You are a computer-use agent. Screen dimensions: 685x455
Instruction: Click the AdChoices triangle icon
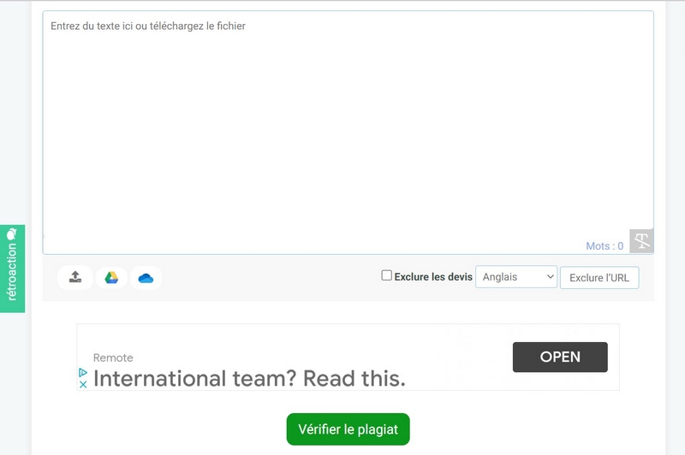[83, 373]
